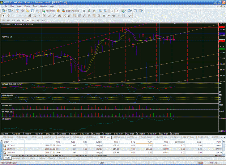Select the vertical line tool

pyautogui.click(x=15, y=16)
